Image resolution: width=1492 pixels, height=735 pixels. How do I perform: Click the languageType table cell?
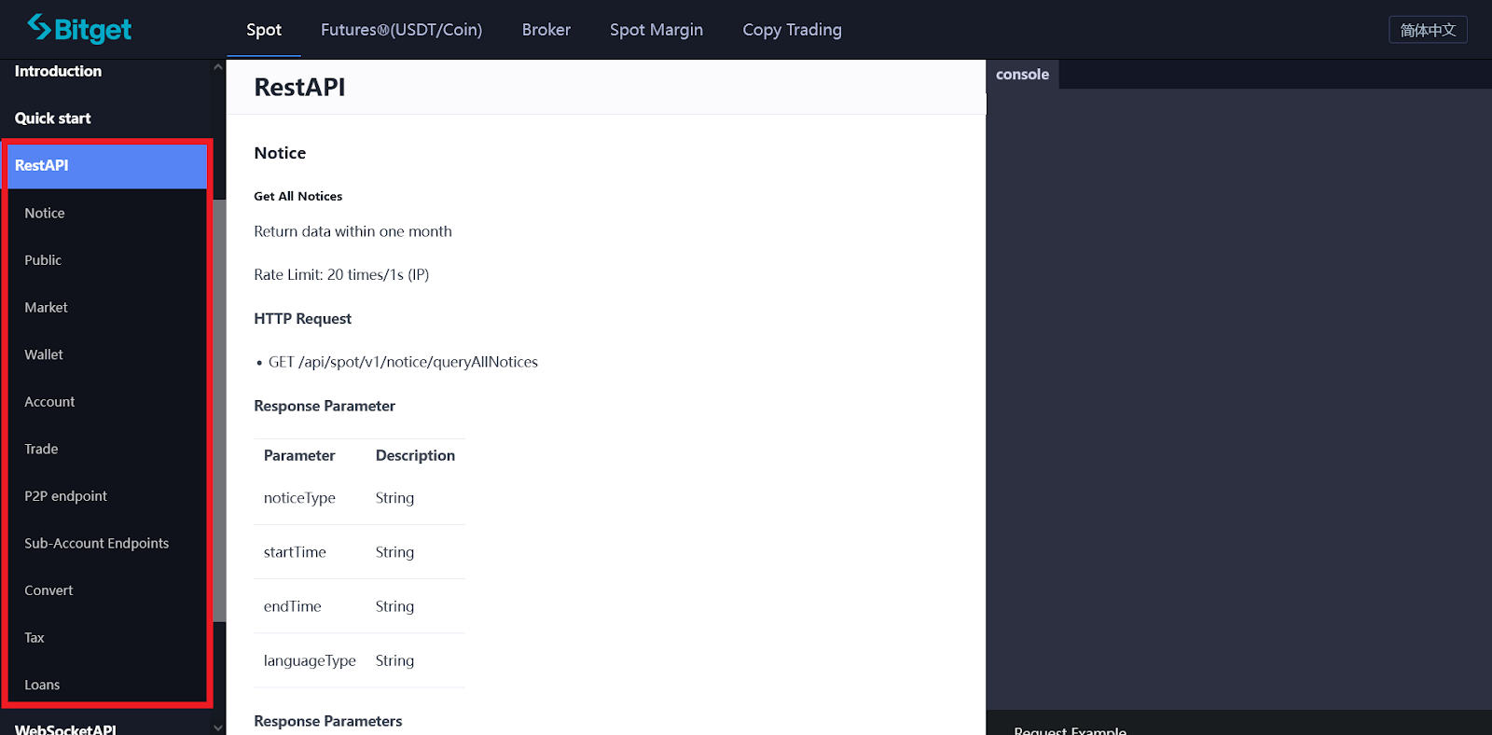click(310, 660)
